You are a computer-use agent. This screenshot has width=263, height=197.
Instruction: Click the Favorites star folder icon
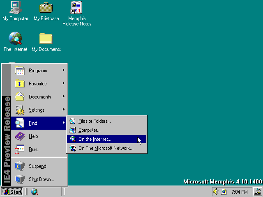pos(20,84)
